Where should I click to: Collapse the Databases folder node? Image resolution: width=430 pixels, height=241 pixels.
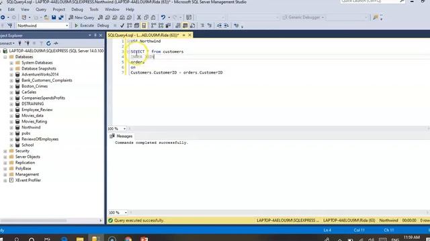5,57
